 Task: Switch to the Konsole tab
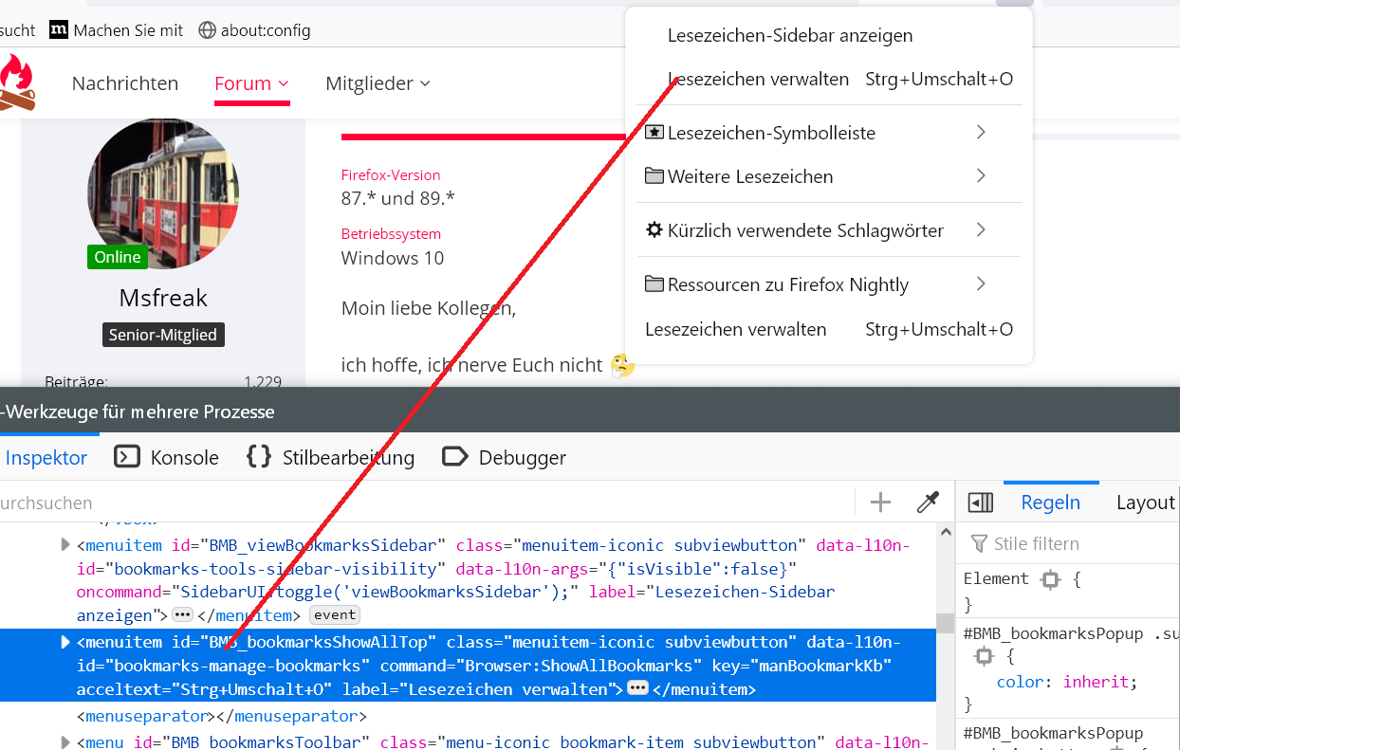point(167,458)
